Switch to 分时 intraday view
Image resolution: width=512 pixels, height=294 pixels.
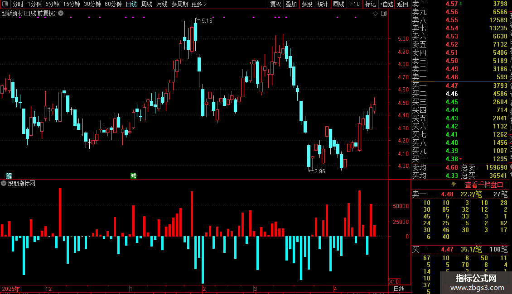(18, 4)
